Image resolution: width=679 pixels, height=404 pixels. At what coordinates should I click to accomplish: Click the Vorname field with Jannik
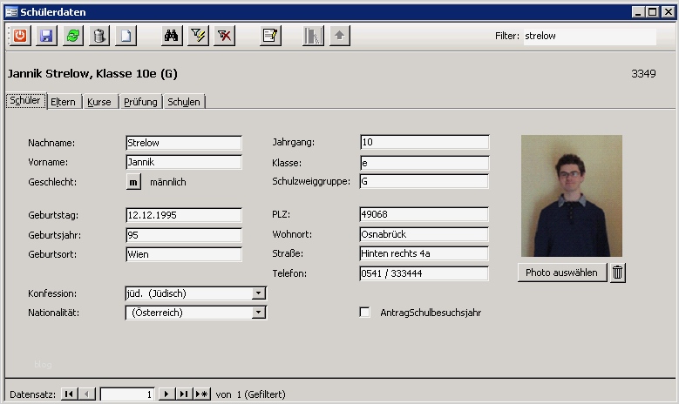tap(184, 162)
